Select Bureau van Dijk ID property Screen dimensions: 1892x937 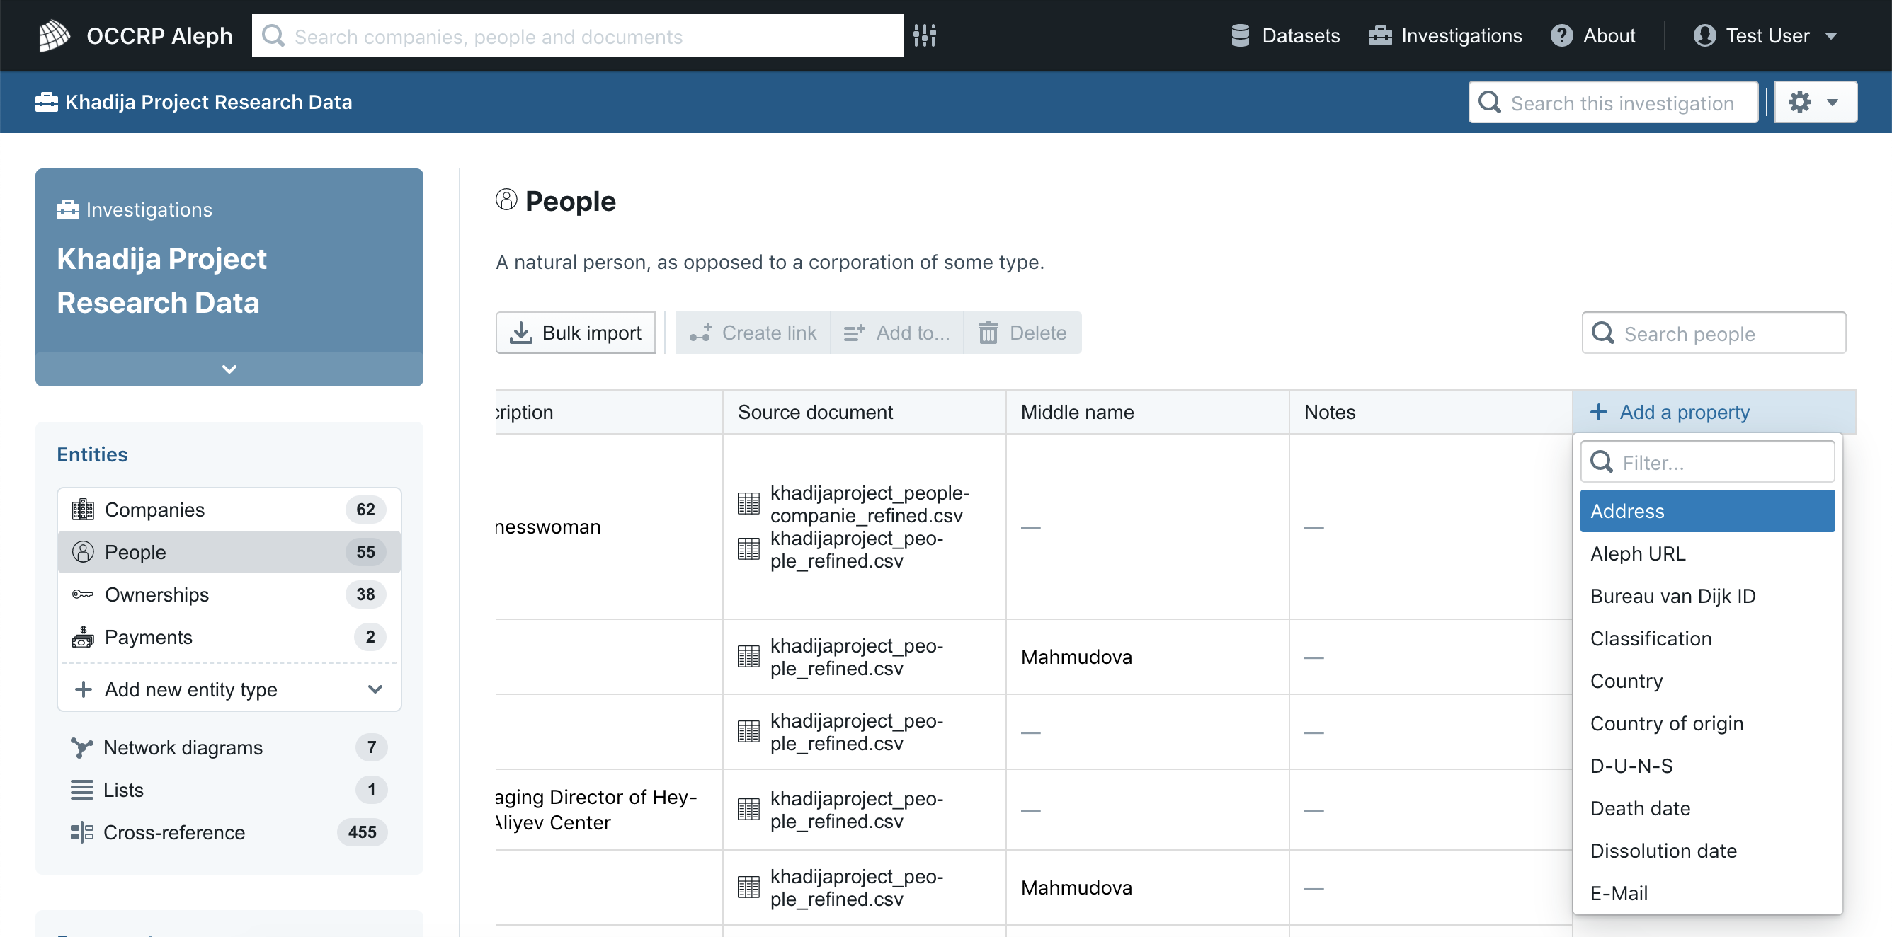coord(1707,596)
